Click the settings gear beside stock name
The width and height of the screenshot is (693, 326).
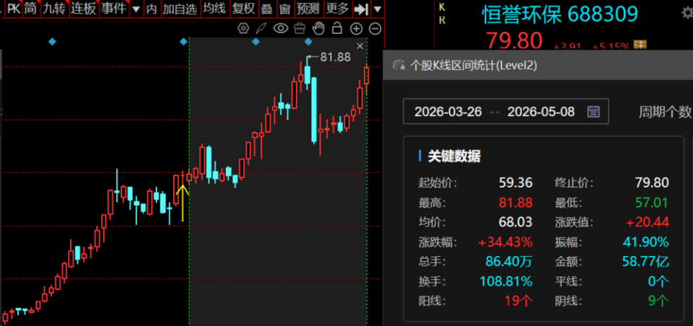[687, 13]
